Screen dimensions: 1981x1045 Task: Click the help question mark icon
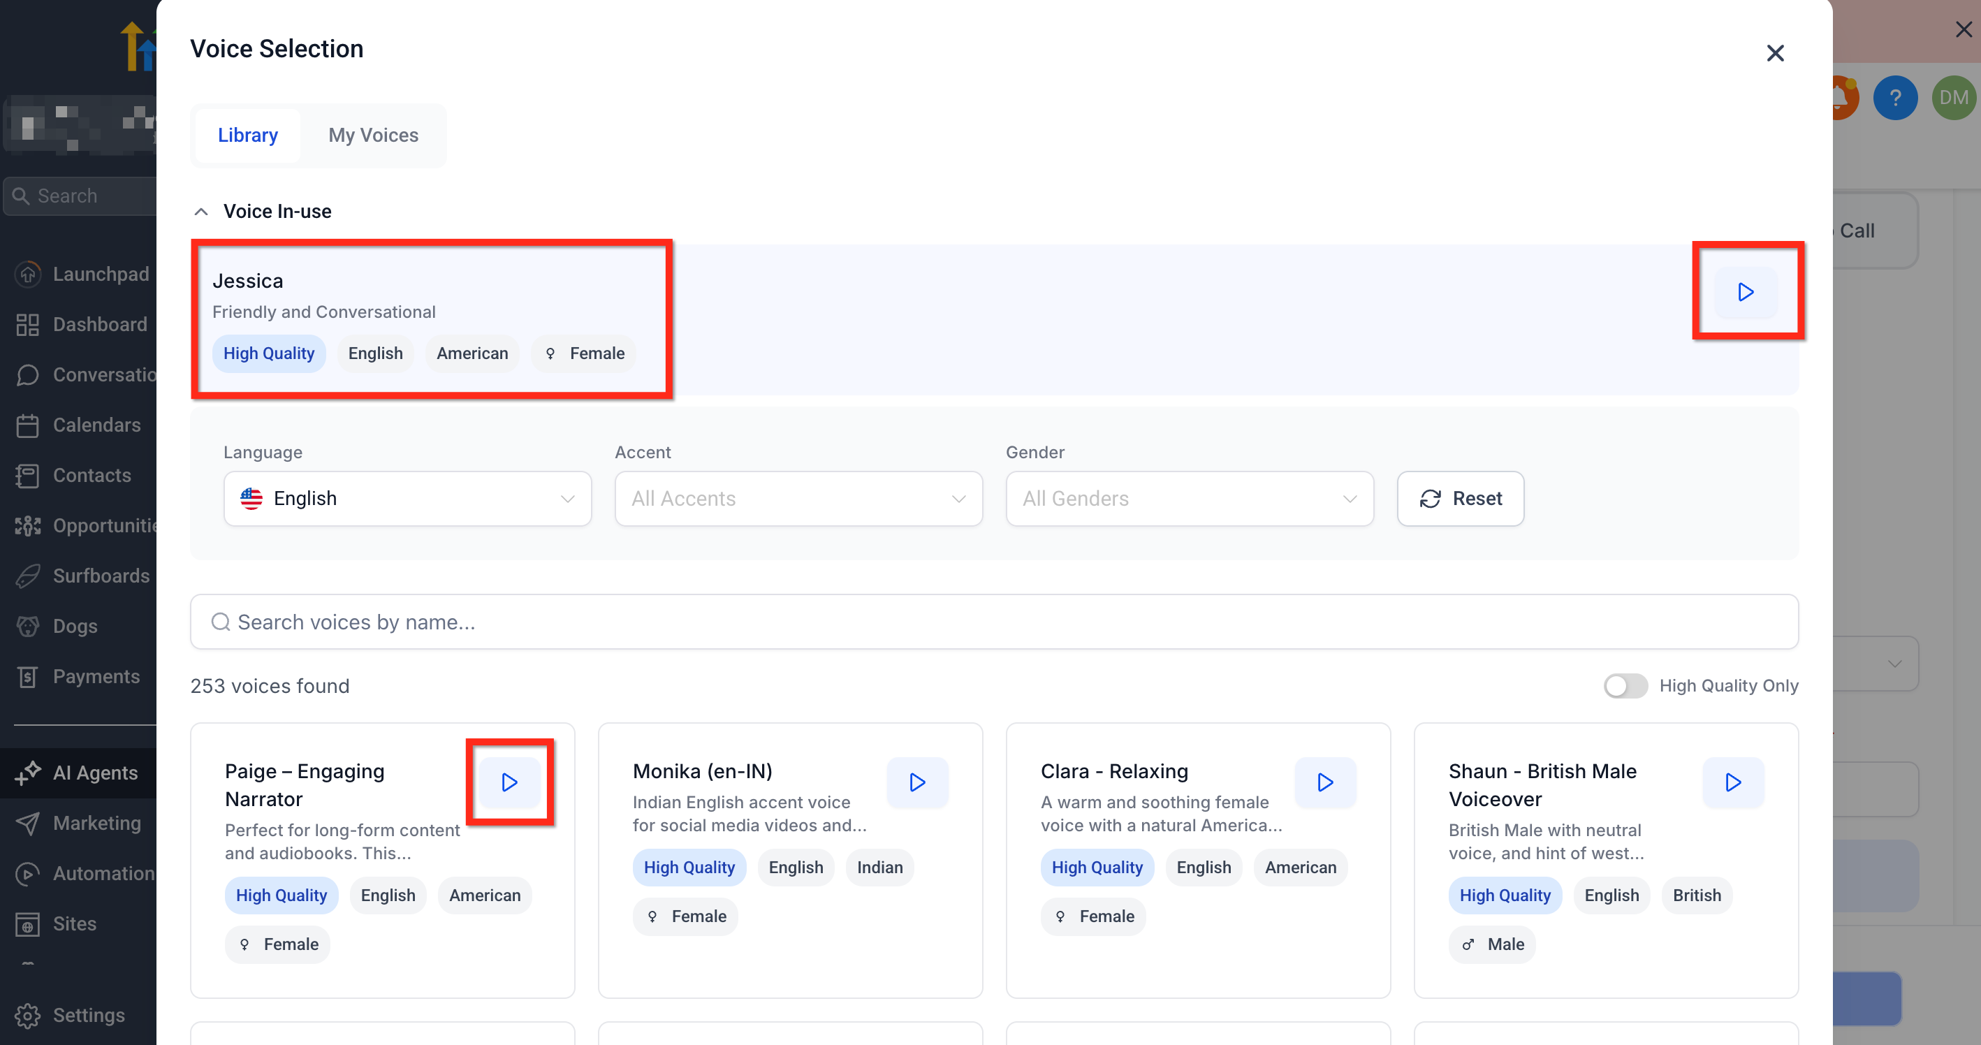[x=1894, y=98]
